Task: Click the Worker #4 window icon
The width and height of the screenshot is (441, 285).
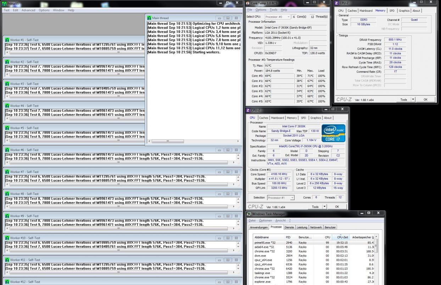Action: [7, 106]
